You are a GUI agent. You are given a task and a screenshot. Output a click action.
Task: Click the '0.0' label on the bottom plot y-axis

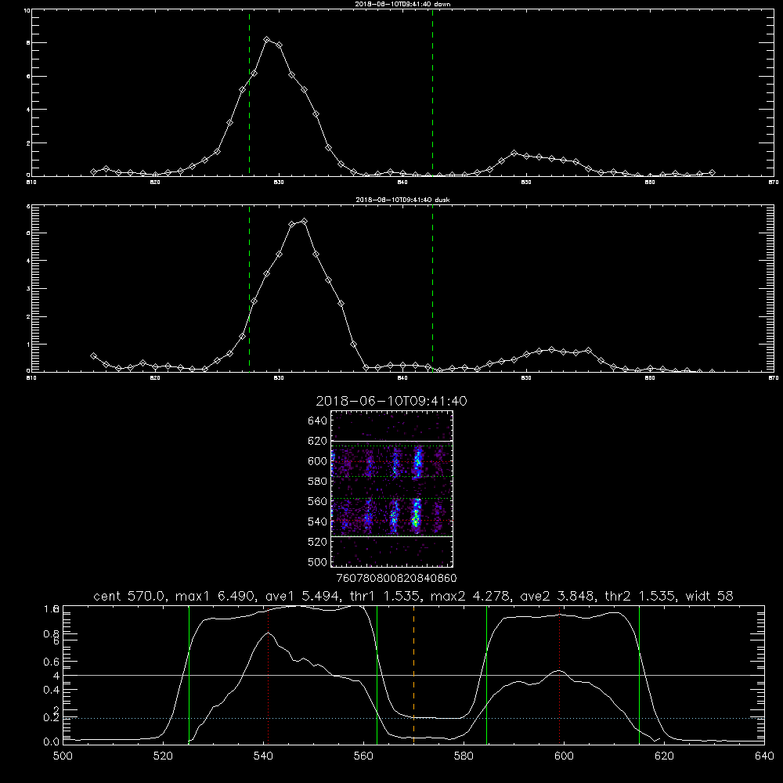click(x=51, y=742)
